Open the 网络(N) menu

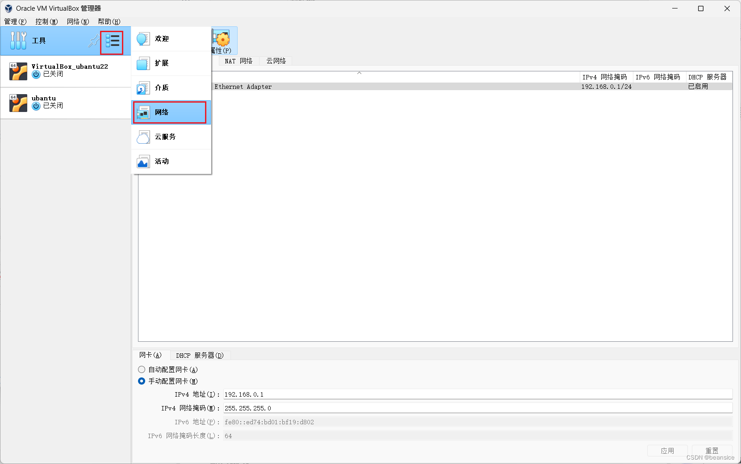[78, 21]
